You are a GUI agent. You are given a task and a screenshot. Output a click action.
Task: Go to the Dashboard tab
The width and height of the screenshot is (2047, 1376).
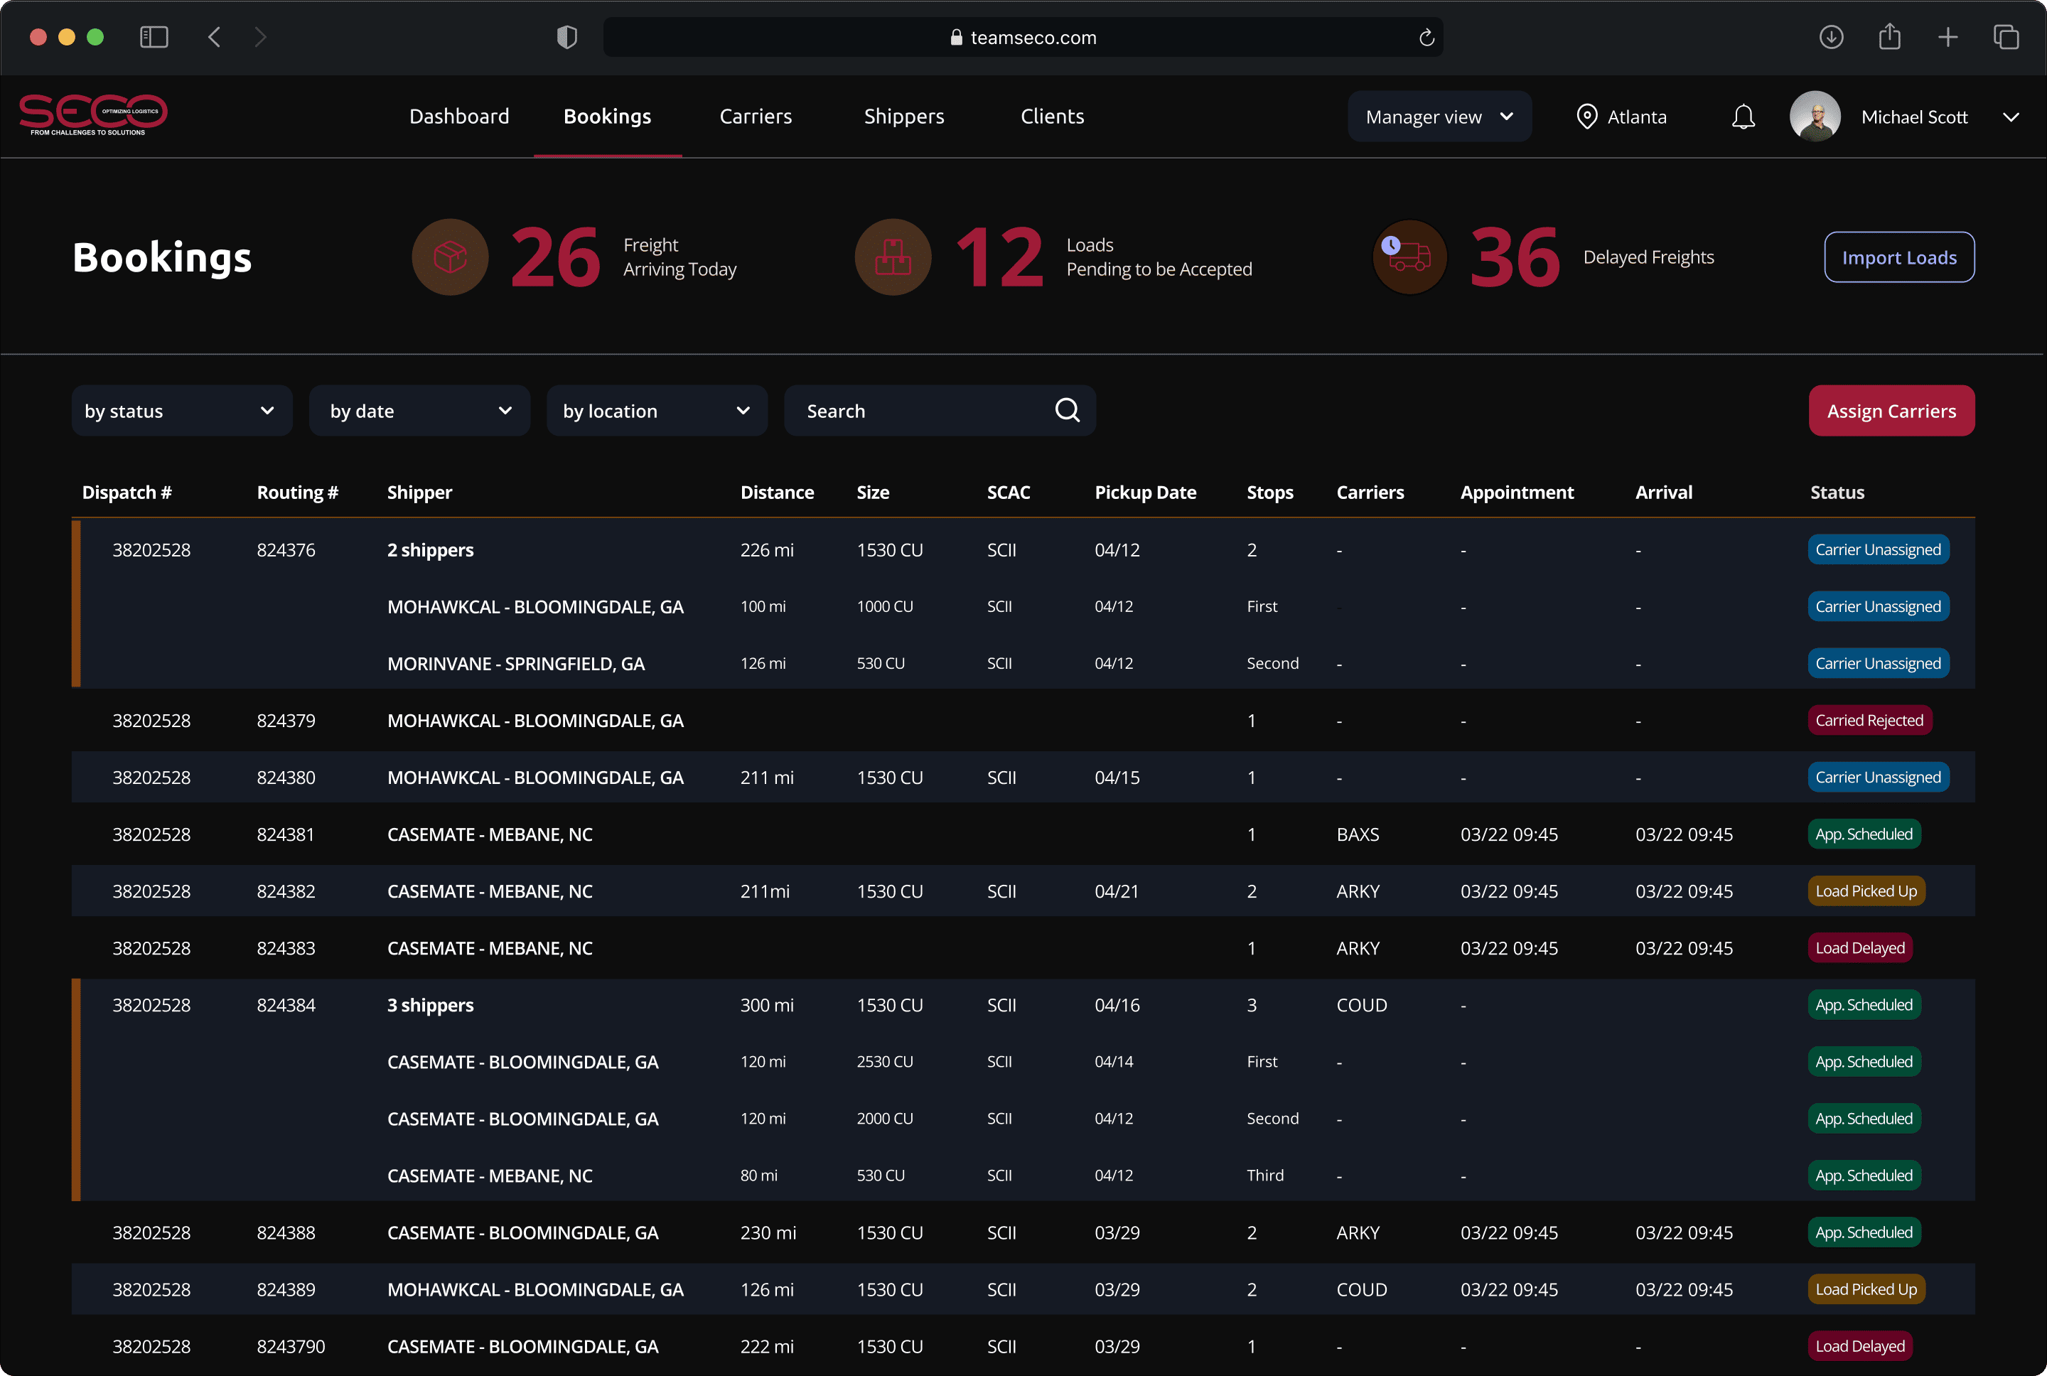click(x=459, y=117)
